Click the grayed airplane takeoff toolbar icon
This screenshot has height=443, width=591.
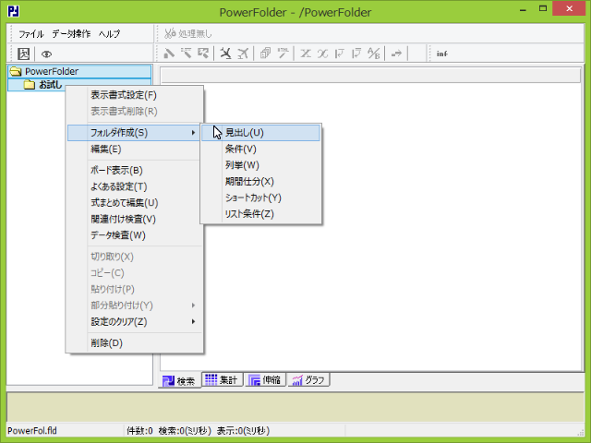[243, 54]
